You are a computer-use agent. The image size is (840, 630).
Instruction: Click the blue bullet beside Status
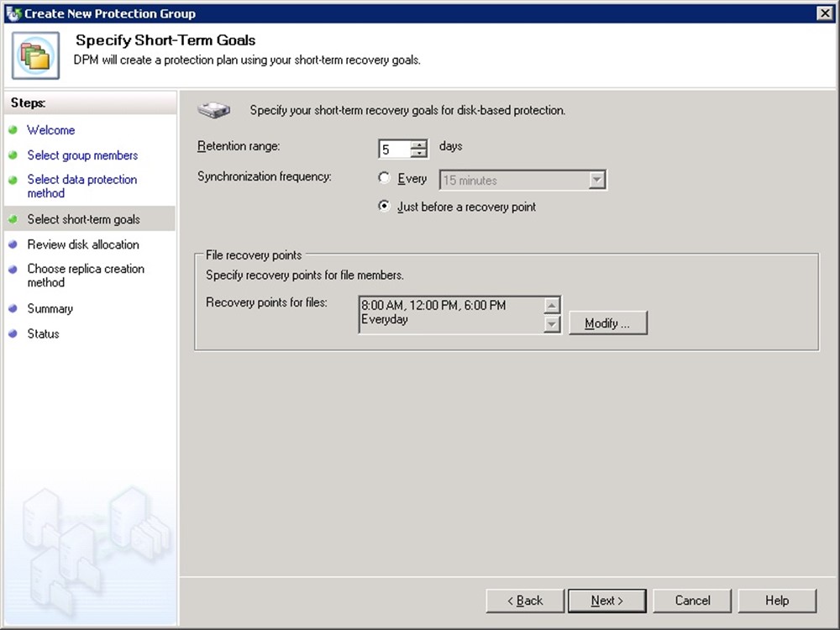tap(13, 333)
